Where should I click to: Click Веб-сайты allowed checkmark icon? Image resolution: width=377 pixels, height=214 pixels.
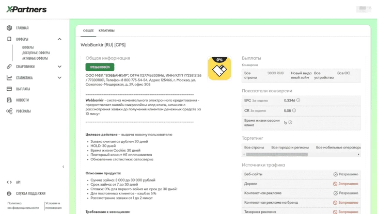click(x=335, y=174)
